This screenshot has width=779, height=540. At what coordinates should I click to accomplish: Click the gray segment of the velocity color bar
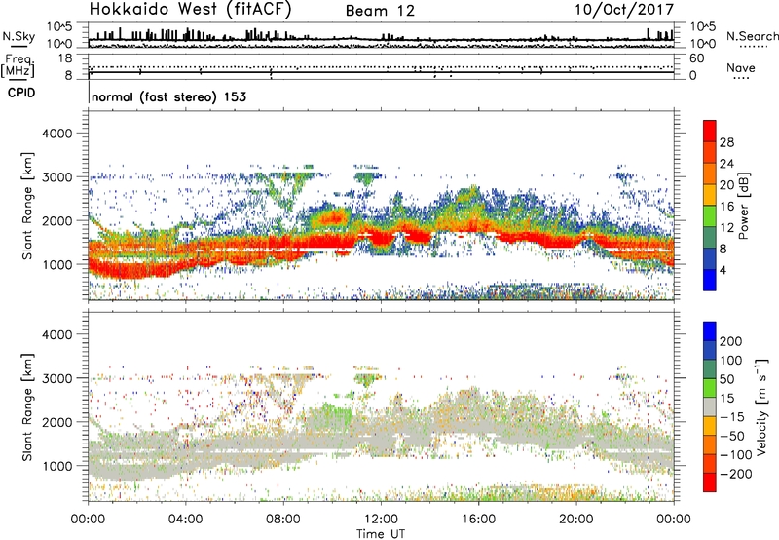(710, 407)
